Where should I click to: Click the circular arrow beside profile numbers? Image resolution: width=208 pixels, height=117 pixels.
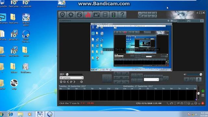point(140,15)
